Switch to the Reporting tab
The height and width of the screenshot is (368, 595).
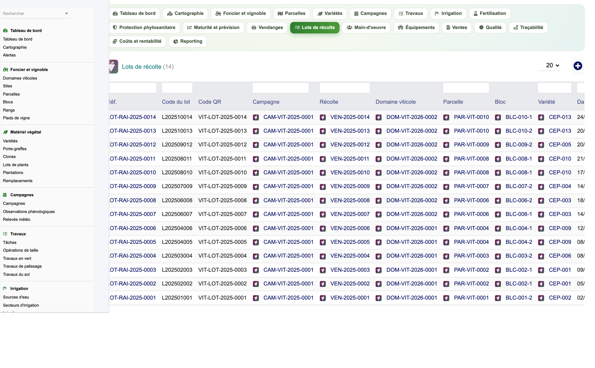188,41
